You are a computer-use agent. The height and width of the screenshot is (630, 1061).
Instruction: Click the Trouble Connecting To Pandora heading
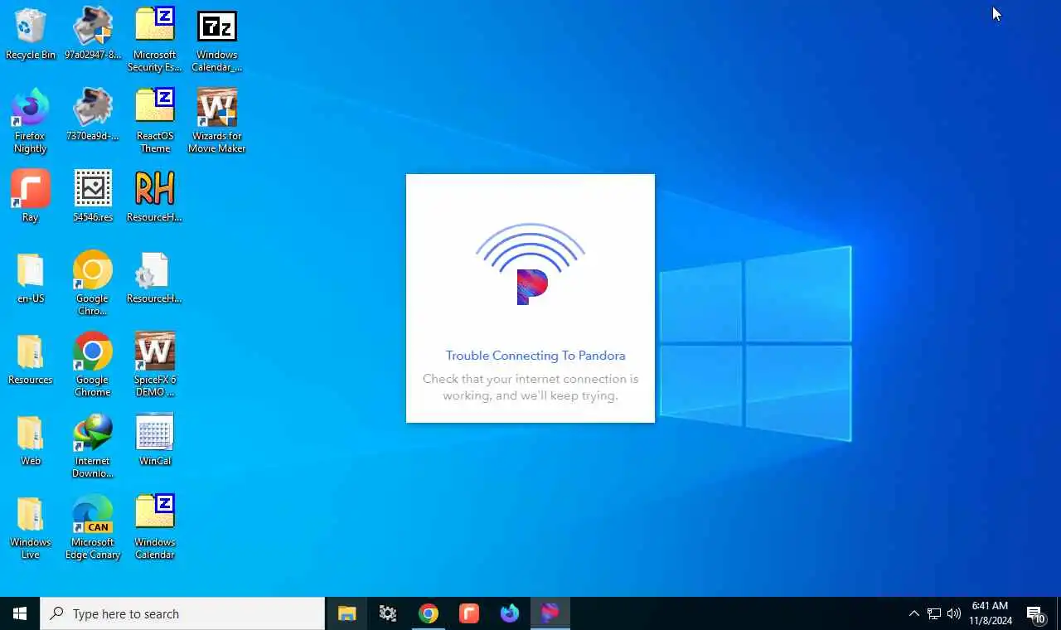[x=535, y=356]
